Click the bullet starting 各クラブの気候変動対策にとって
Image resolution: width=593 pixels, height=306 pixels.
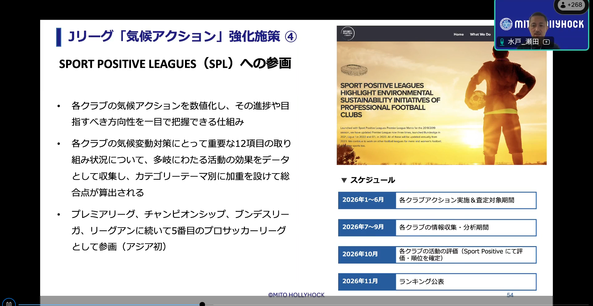[181, 168]
